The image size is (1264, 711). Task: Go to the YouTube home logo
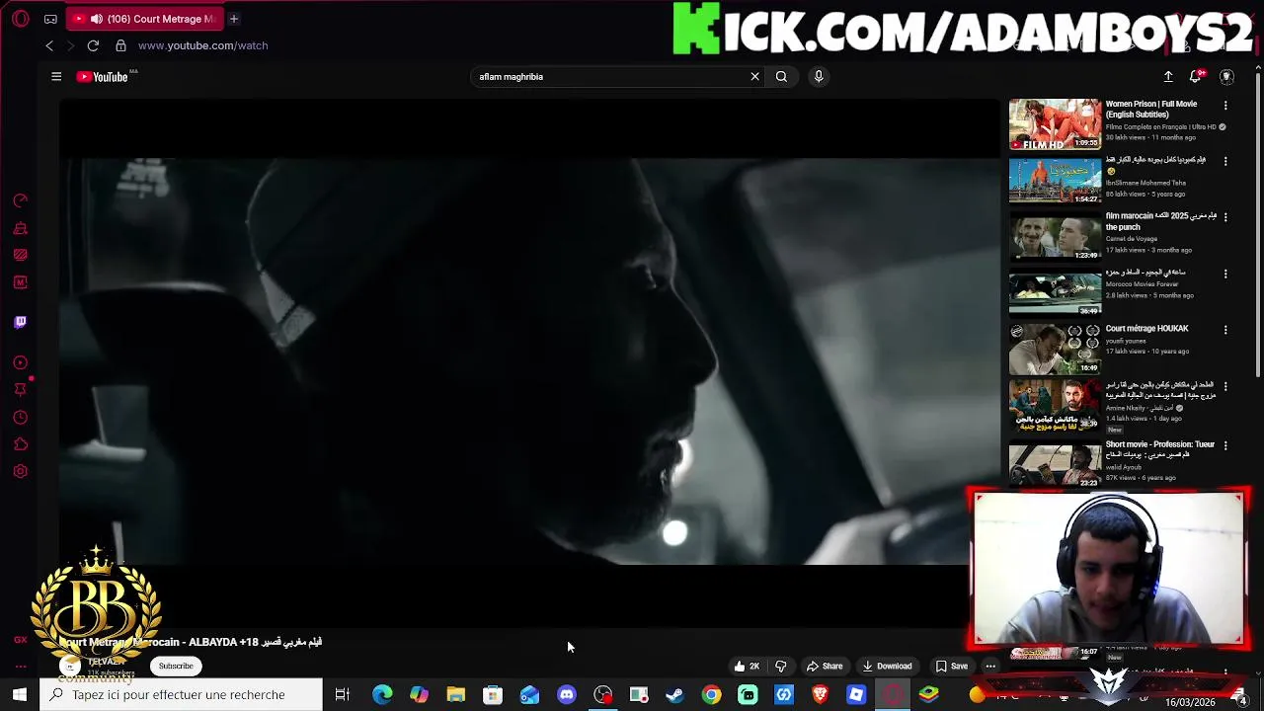click(x=103, y=76)
